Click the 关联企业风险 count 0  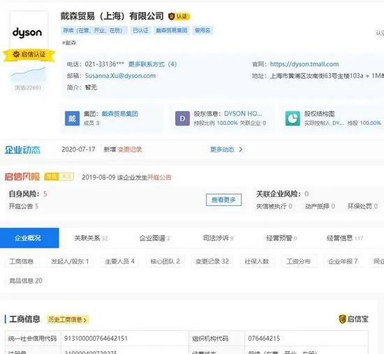tap(307, 194)
